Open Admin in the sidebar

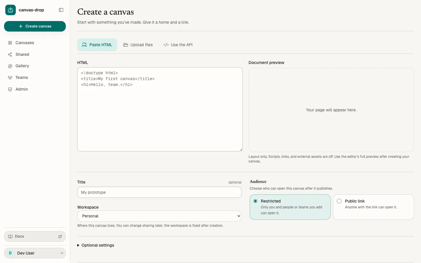click(x=35, y=89)
